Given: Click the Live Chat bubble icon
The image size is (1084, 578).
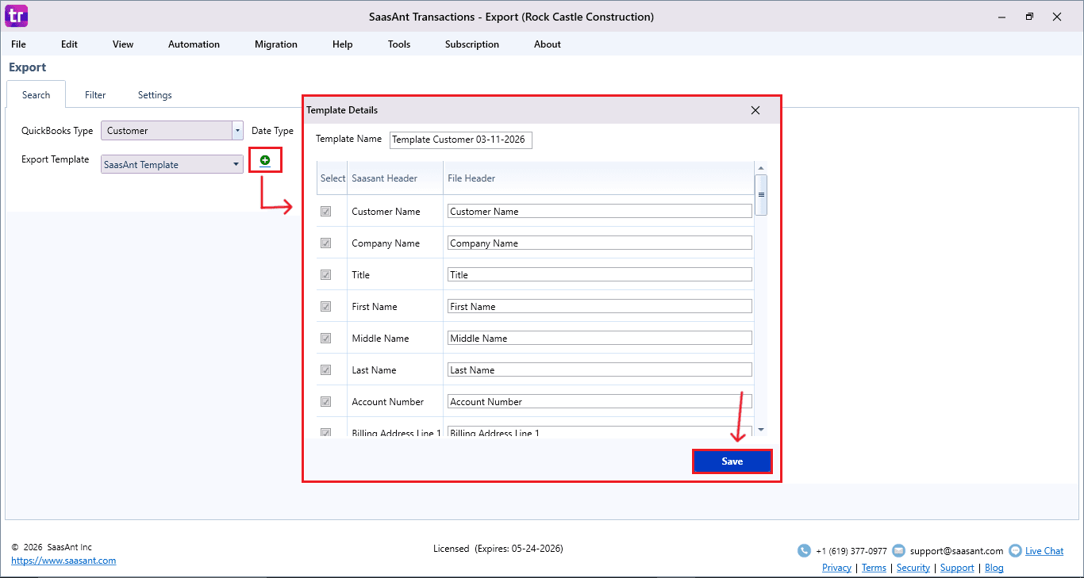Looking at the screenshot, I should (x=1015, y=550).
